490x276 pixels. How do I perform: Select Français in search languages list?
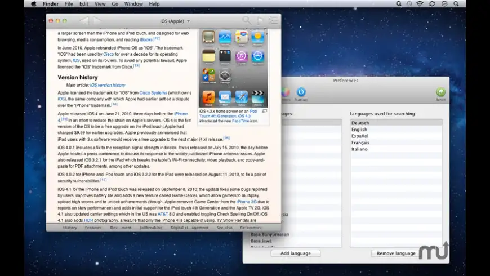[360, 143]
